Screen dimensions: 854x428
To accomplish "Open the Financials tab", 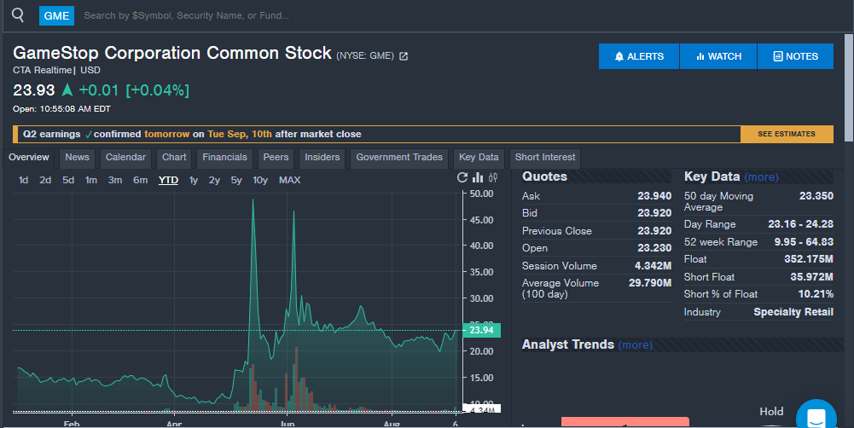I will 224,157.
